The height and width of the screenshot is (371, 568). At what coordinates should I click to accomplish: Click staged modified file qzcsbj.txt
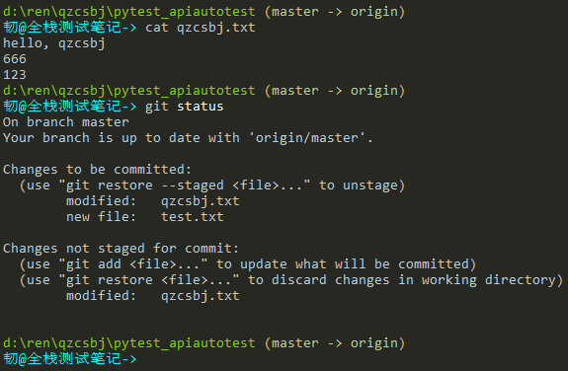coord(200,201)
